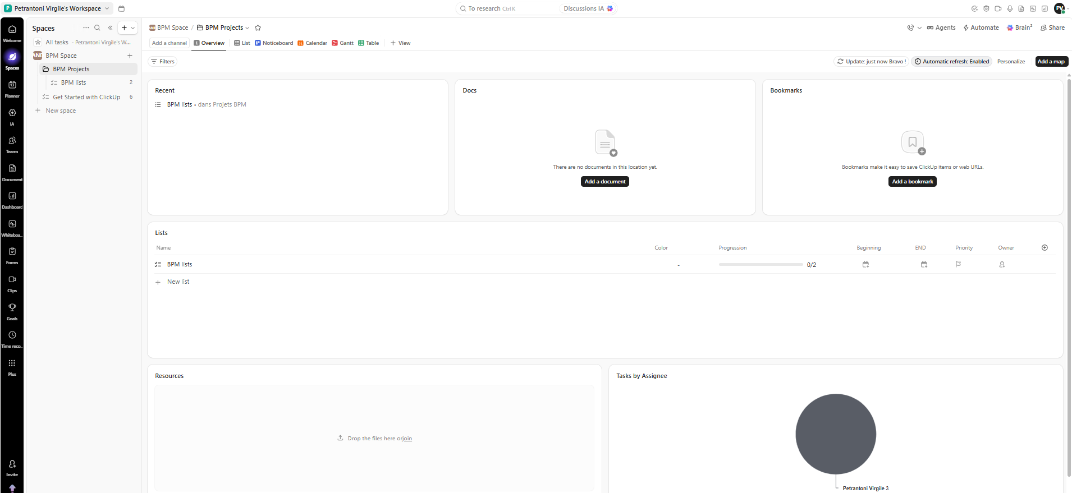Screen dimensions: 1072x493
Task: Click the dashboard chart icon in top bar
Action: click(1044, 8)
